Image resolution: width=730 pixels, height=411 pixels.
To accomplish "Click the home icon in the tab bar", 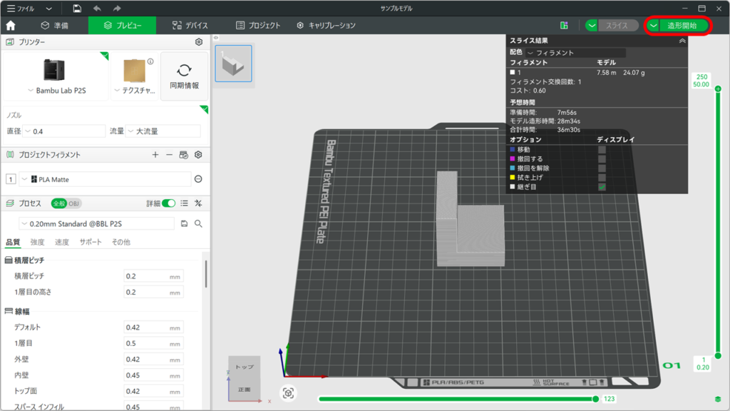I will 11,25.
